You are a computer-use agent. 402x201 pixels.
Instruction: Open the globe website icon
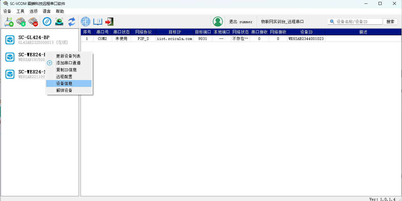point(86,22)
